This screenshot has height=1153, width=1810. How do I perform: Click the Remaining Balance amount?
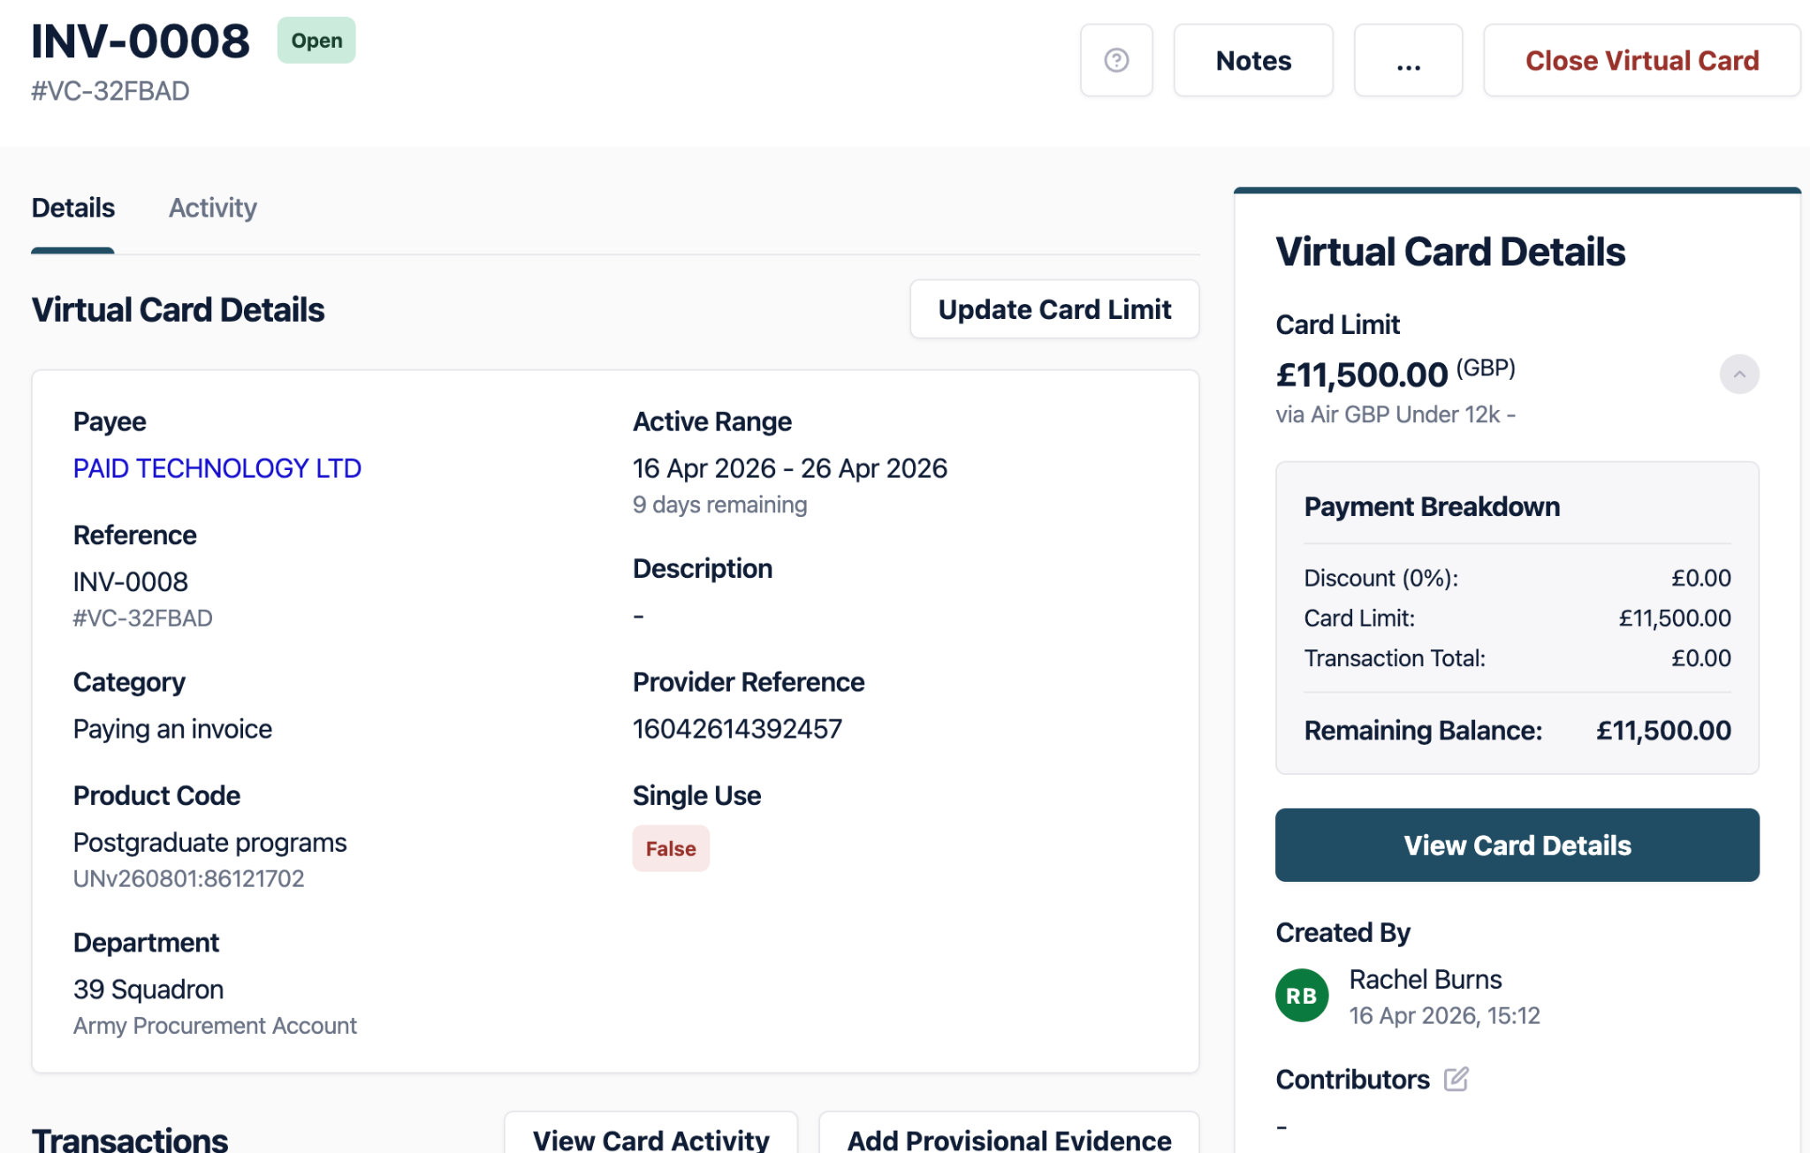point(1662,731)
